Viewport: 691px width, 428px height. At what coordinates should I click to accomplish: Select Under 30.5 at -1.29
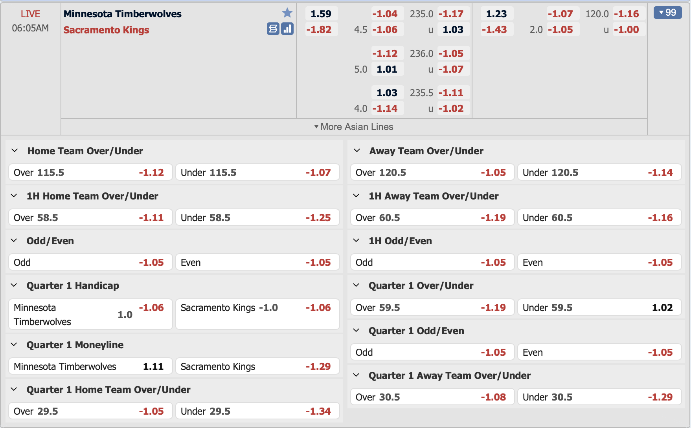(x=599, y=397)
